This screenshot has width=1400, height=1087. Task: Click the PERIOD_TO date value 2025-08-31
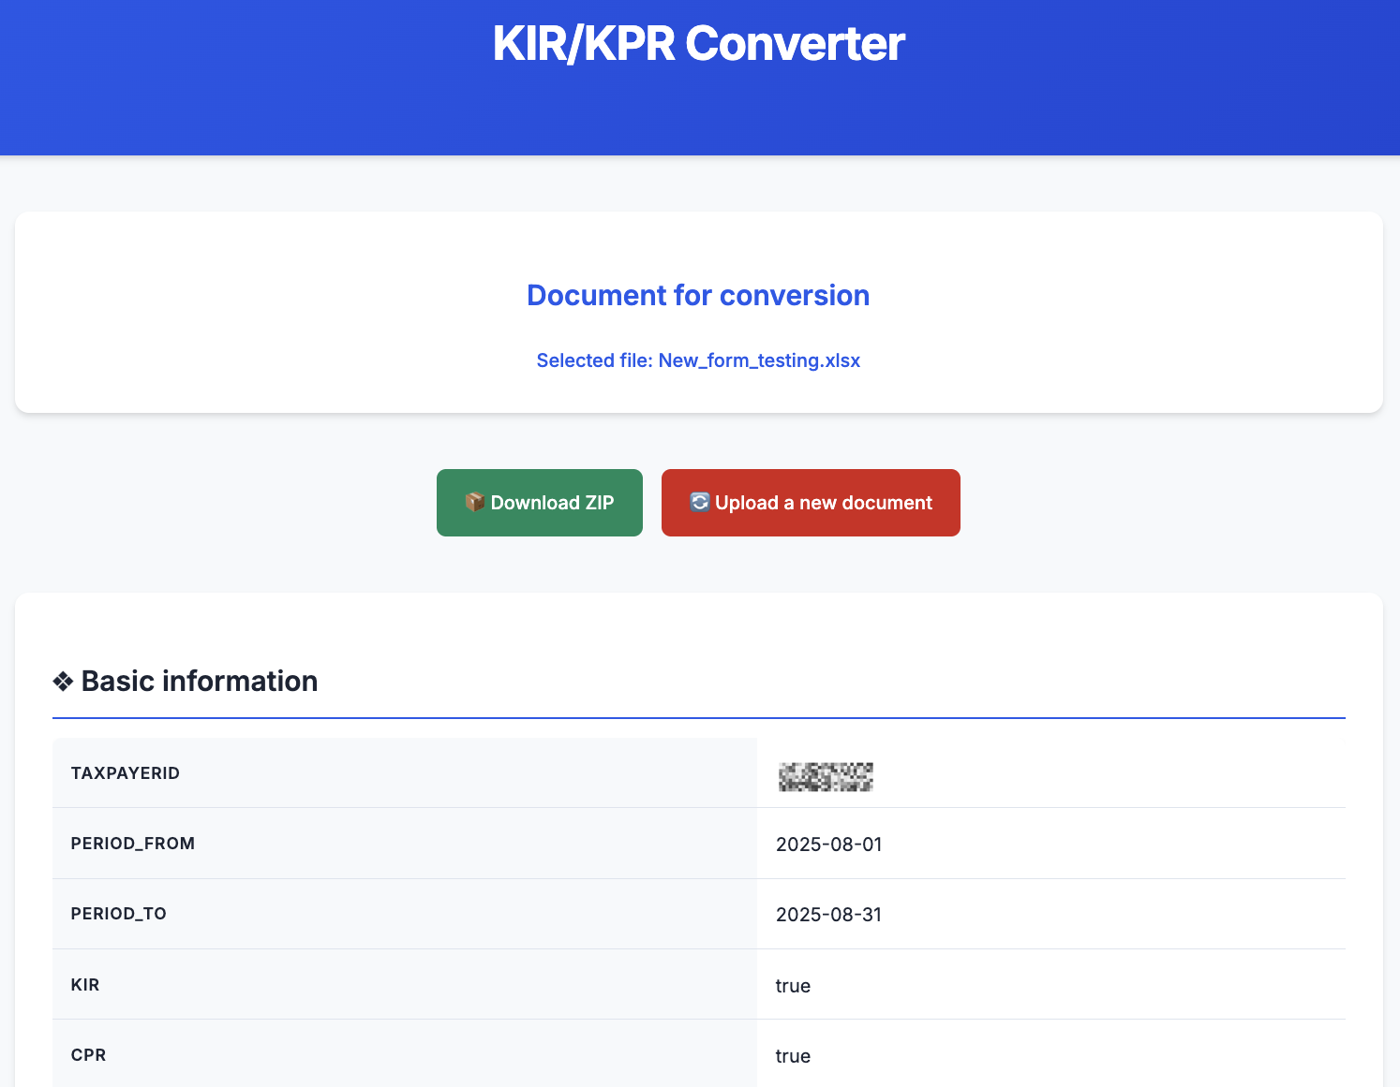[x=828, y=915]
